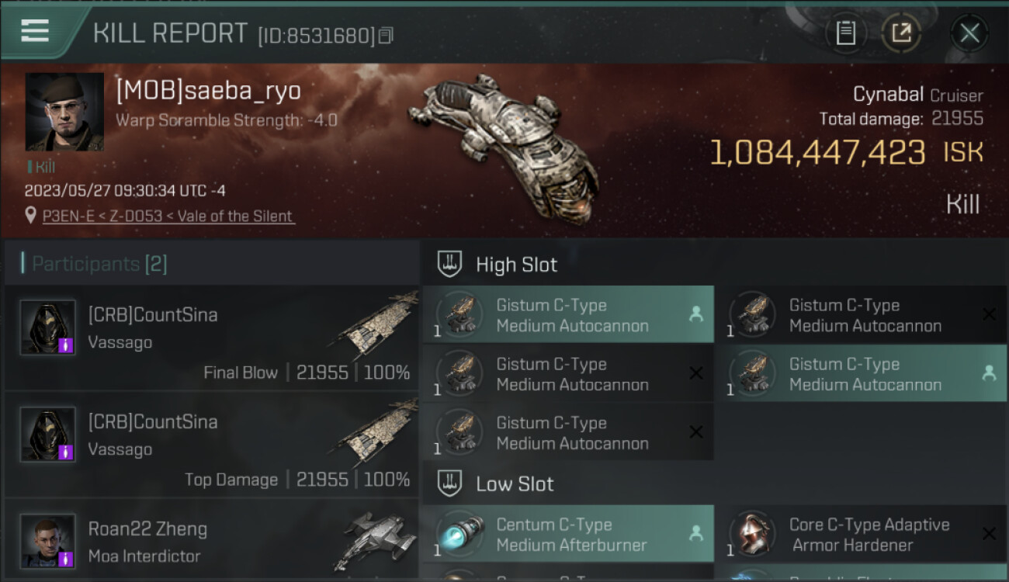
Task: Click the clipboard copy report icon
Action: (845, 33)
